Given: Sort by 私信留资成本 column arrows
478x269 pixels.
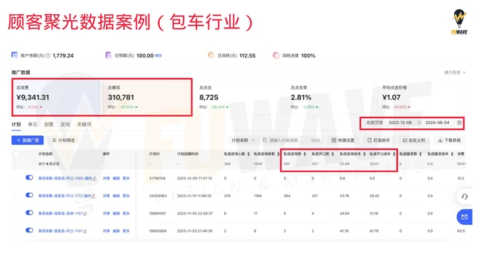Looking at the screenshot, I should (x=452, y=154).
